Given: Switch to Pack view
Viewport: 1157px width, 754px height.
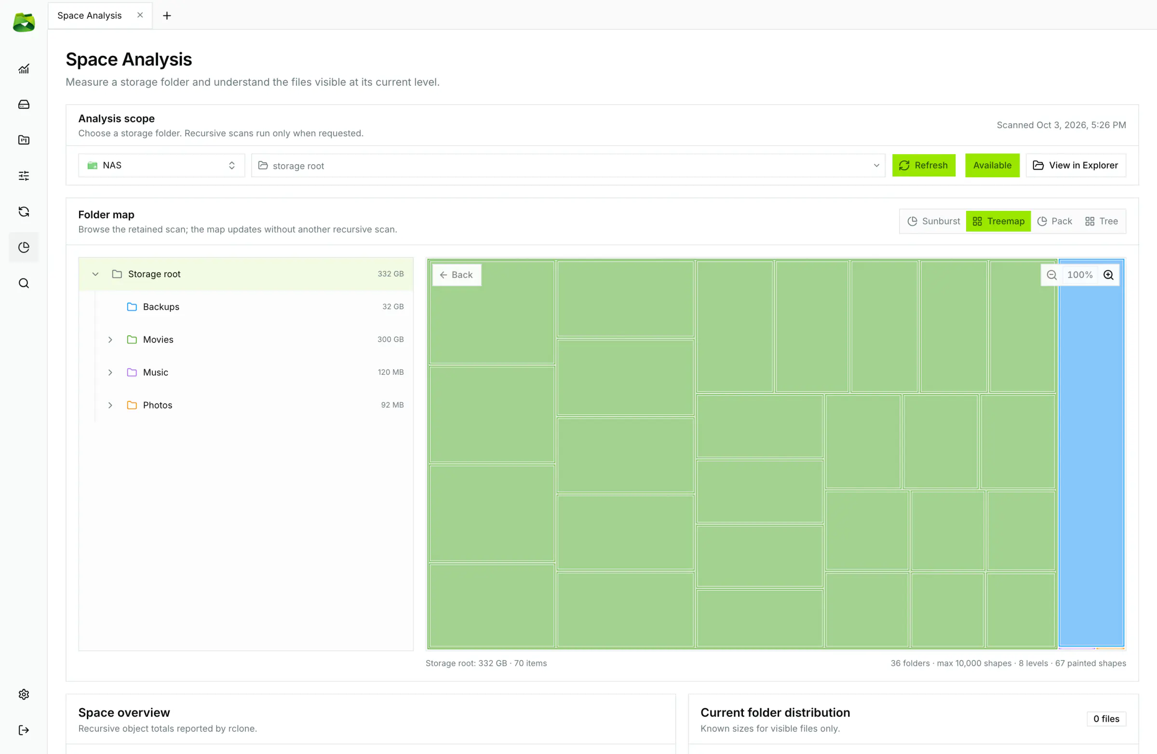Looking at the screenshot, I should [1054, 221].
